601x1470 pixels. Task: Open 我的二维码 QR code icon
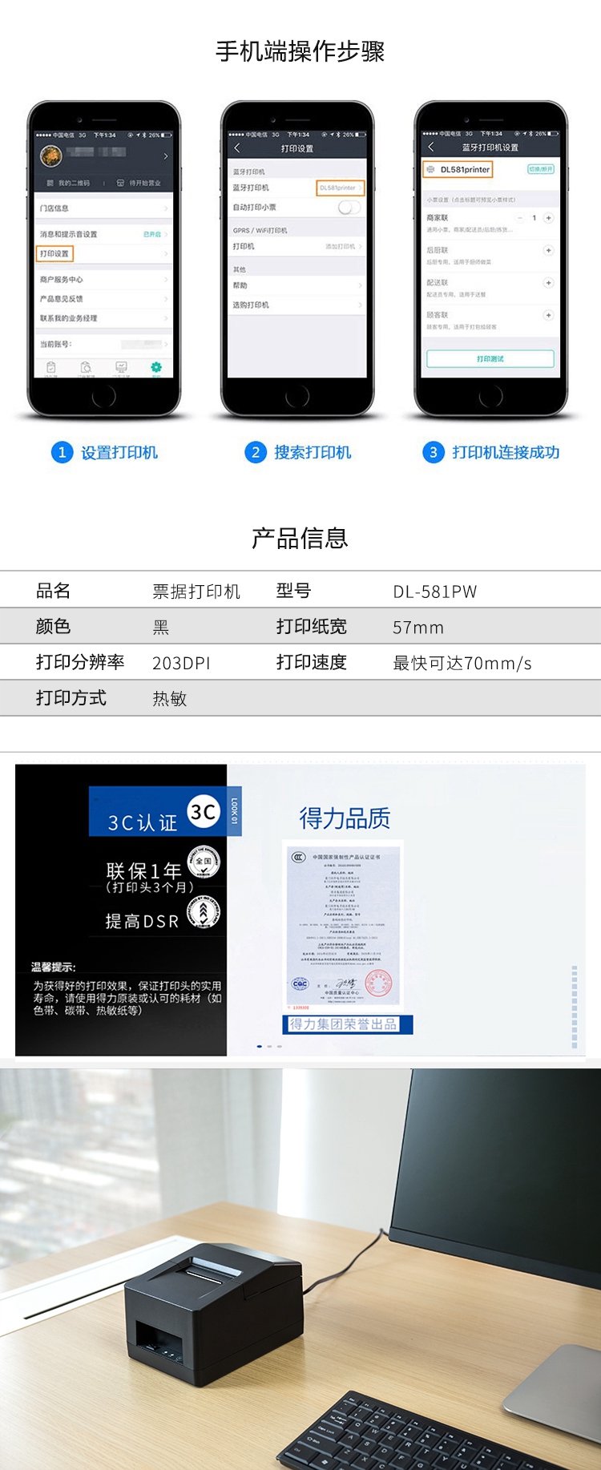[x=50, y=183]
